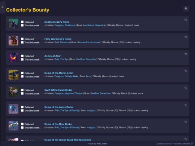The width and height of the screenshot is (195, 146).
Task: Follow the Attumen the Huntsman boss link
Action: [x=88, y=42]
